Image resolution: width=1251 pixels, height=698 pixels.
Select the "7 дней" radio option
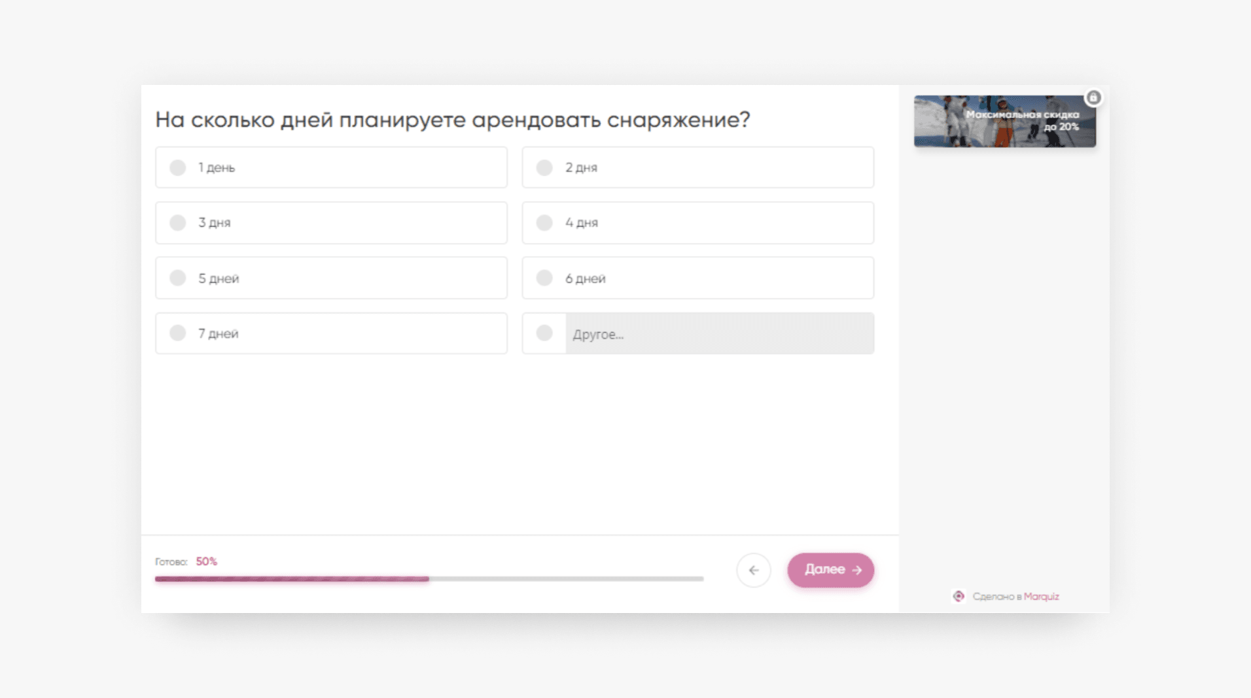(x=178, y=333)
